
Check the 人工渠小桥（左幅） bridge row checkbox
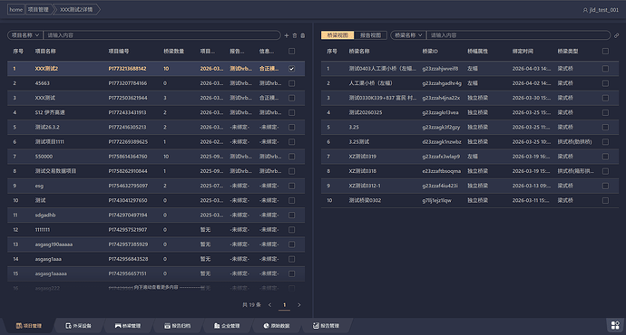click(x=606, y=83)
